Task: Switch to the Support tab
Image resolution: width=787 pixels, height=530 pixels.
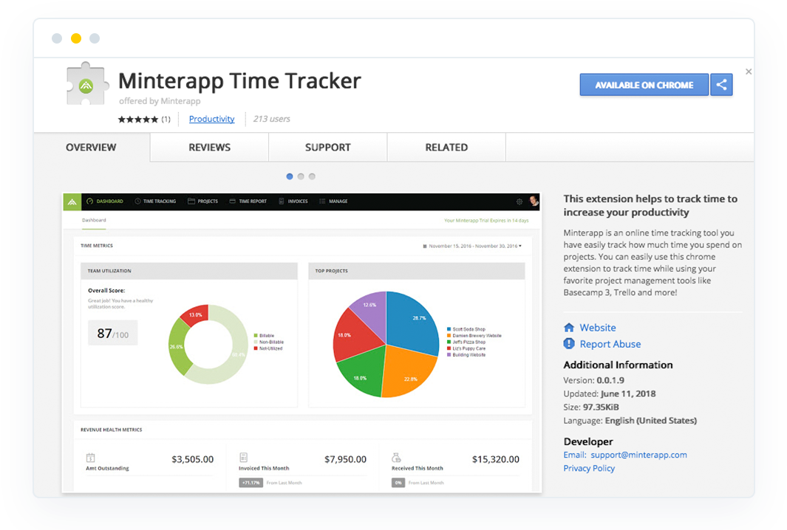Action: (x=328, y=148)
